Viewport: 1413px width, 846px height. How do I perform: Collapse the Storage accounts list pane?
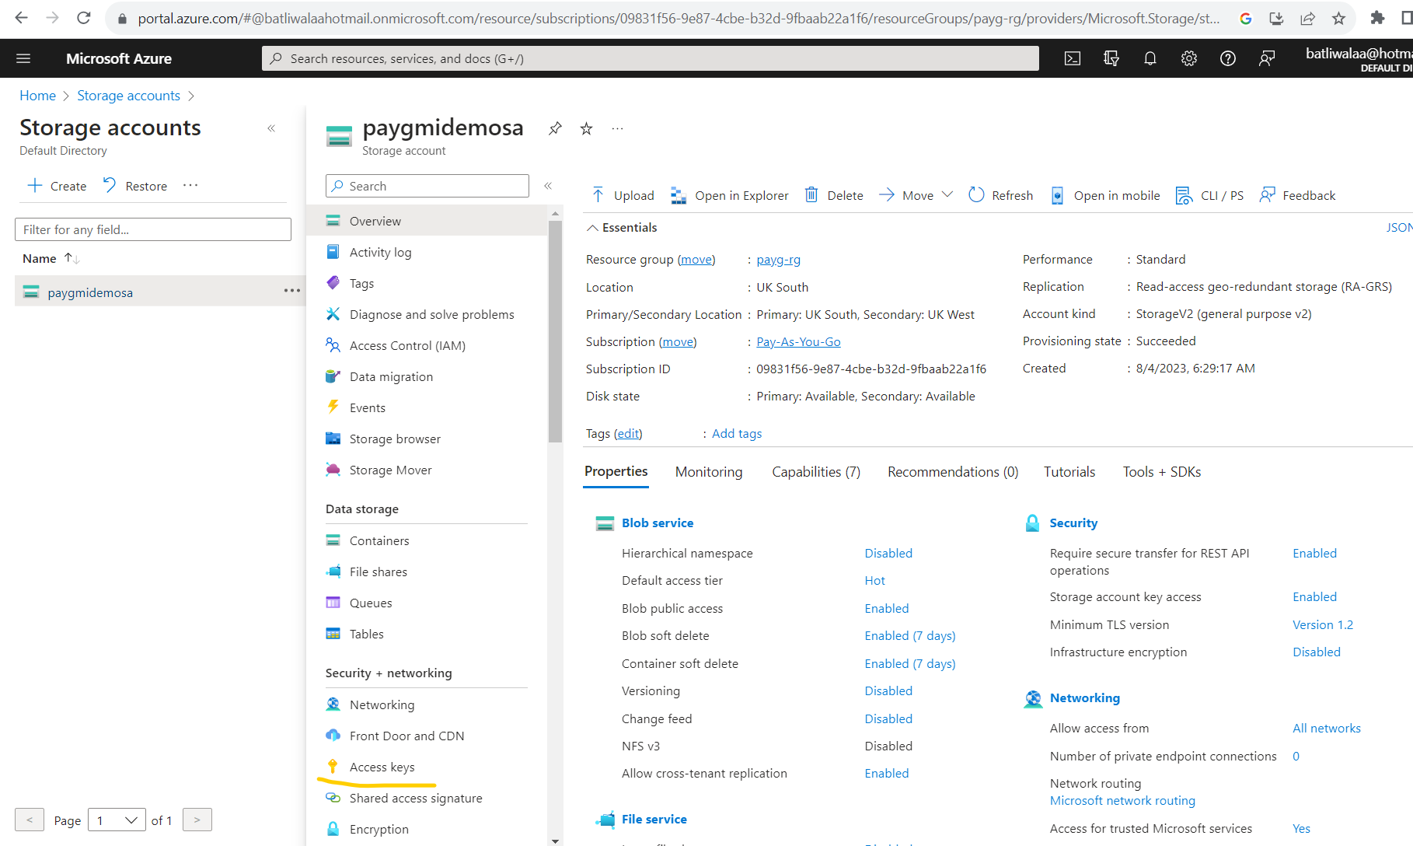click(271, 128)
